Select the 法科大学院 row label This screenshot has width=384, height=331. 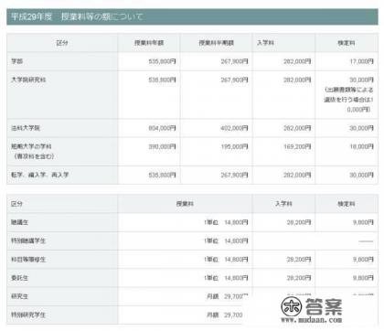tap(26, 128)
